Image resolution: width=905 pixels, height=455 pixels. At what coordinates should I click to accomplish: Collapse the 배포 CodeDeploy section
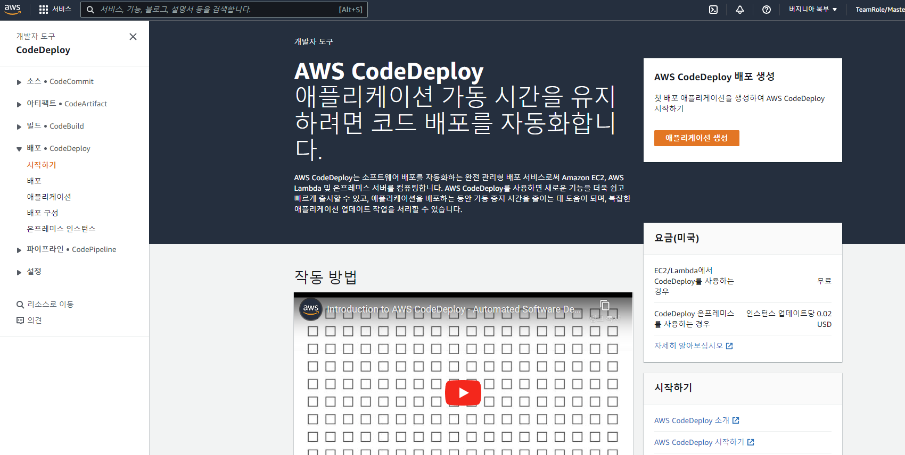[x=19, y=149]
